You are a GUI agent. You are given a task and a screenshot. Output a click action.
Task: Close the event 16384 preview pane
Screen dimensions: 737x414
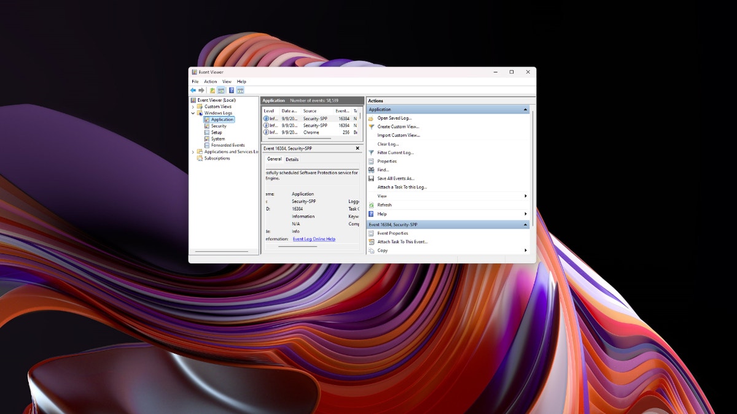pos(357,148)
